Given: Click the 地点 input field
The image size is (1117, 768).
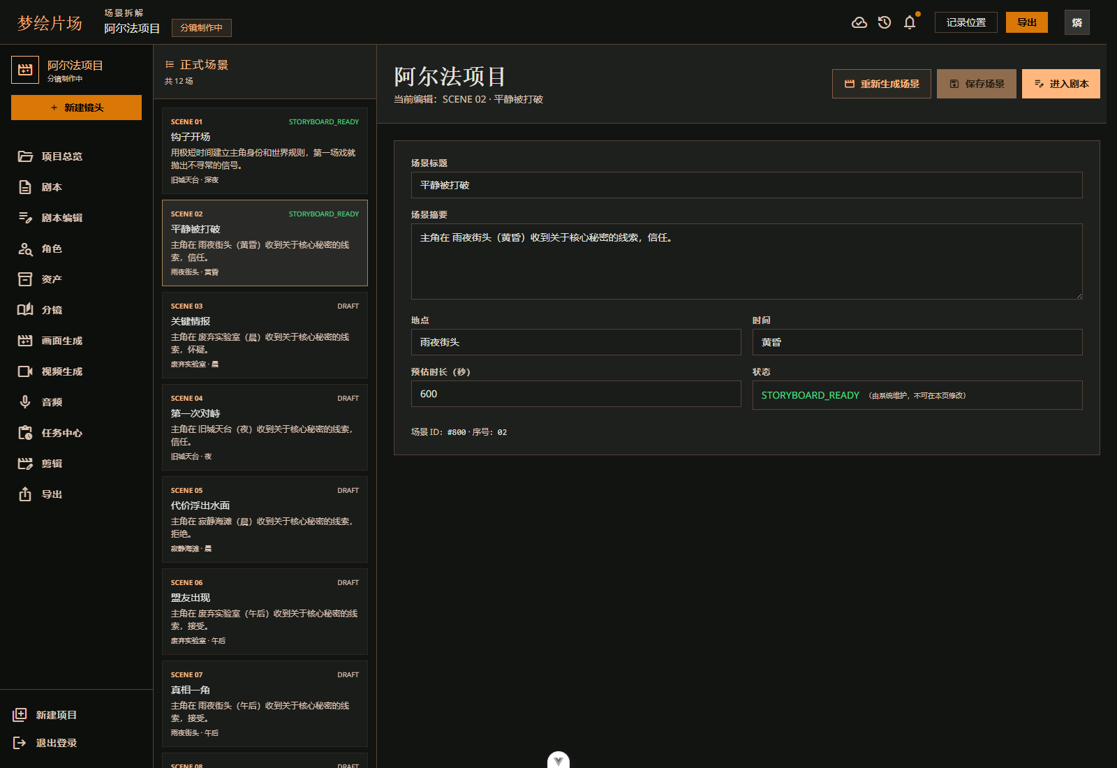Looking at the screenshot, I should [576, 342].
